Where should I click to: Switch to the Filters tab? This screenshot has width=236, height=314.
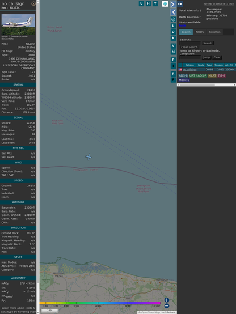click(200, 32)
